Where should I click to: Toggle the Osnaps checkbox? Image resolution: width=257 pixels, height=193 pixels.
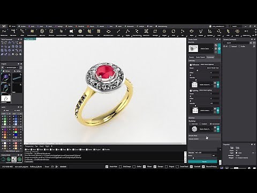point(155,167)
